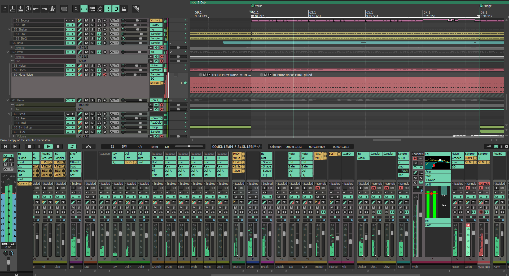Click the striped triangle icon in toolbar

coord(136,9)
